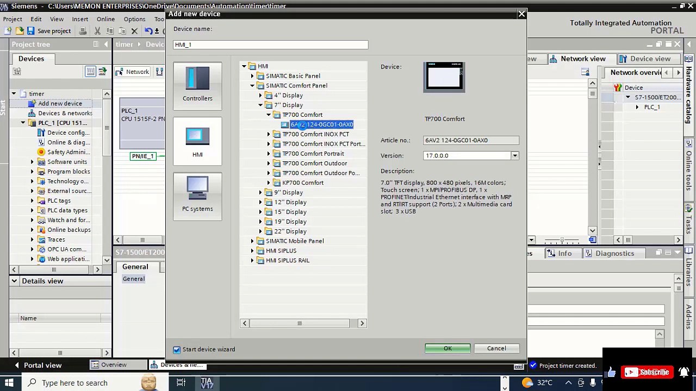The image size is (696, 391).
Task: Select the PC systems device category
Action: [197, 197]
